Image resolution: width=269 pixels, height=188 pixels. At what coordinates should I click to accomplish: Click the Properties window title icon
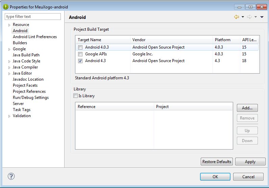point(6,7)
